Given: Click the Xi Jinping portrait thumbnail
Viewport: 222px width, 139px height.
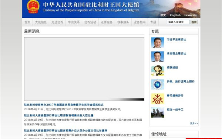Looking at the screenshot, I should click(158, 42).
